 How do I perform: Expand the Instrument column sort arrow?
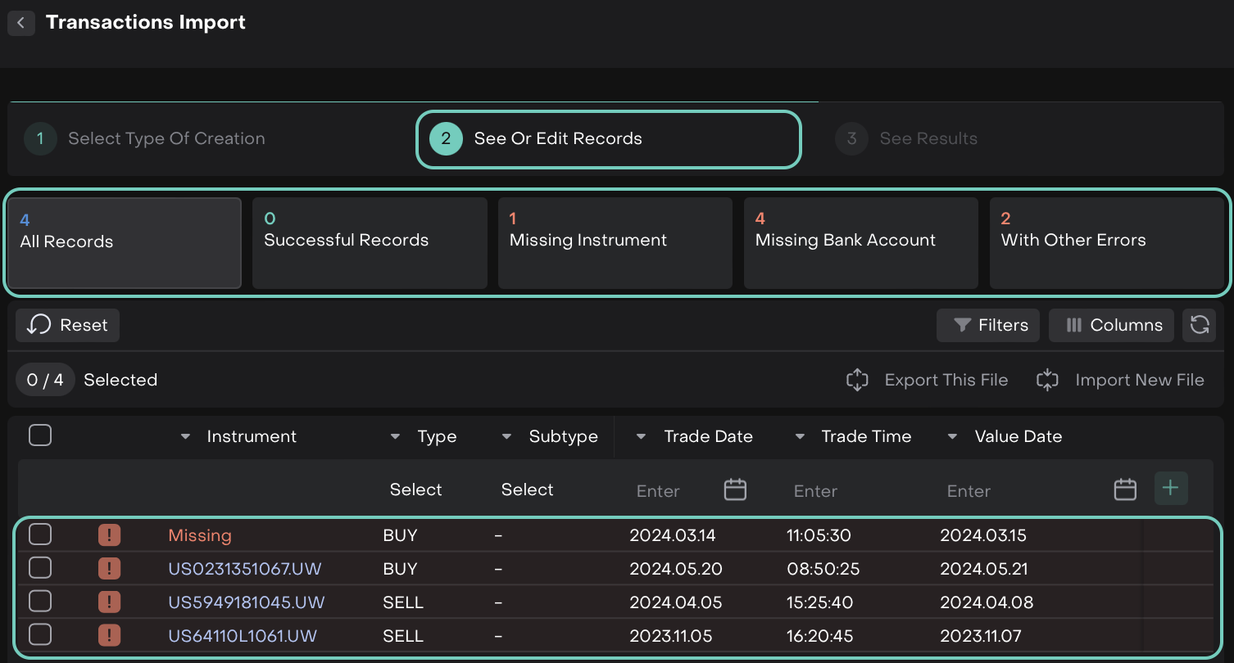click(185, 437)
